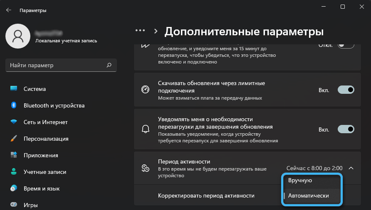Open the Игры settings category
The width and height of the screenshot is (371, 210).
[x=31, y=205]
